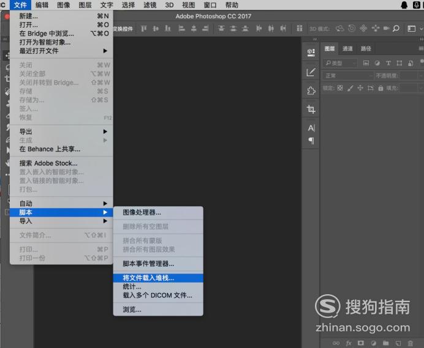Open the 3D cube panel icon in dock

click(311, 52)
